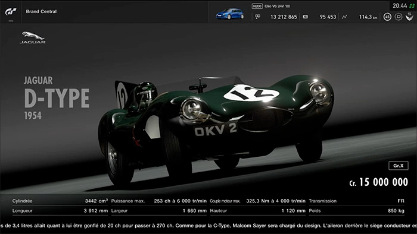Click the Transmission FR spec row
This screenshot has height=234, width=417.
coord(357,201)
